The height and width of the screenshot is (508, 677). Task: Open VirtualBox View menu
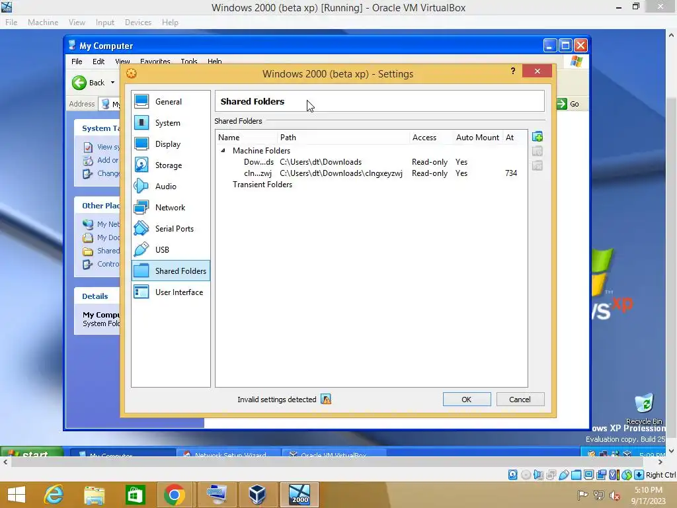pyautogui.click(x=77, y=22)
